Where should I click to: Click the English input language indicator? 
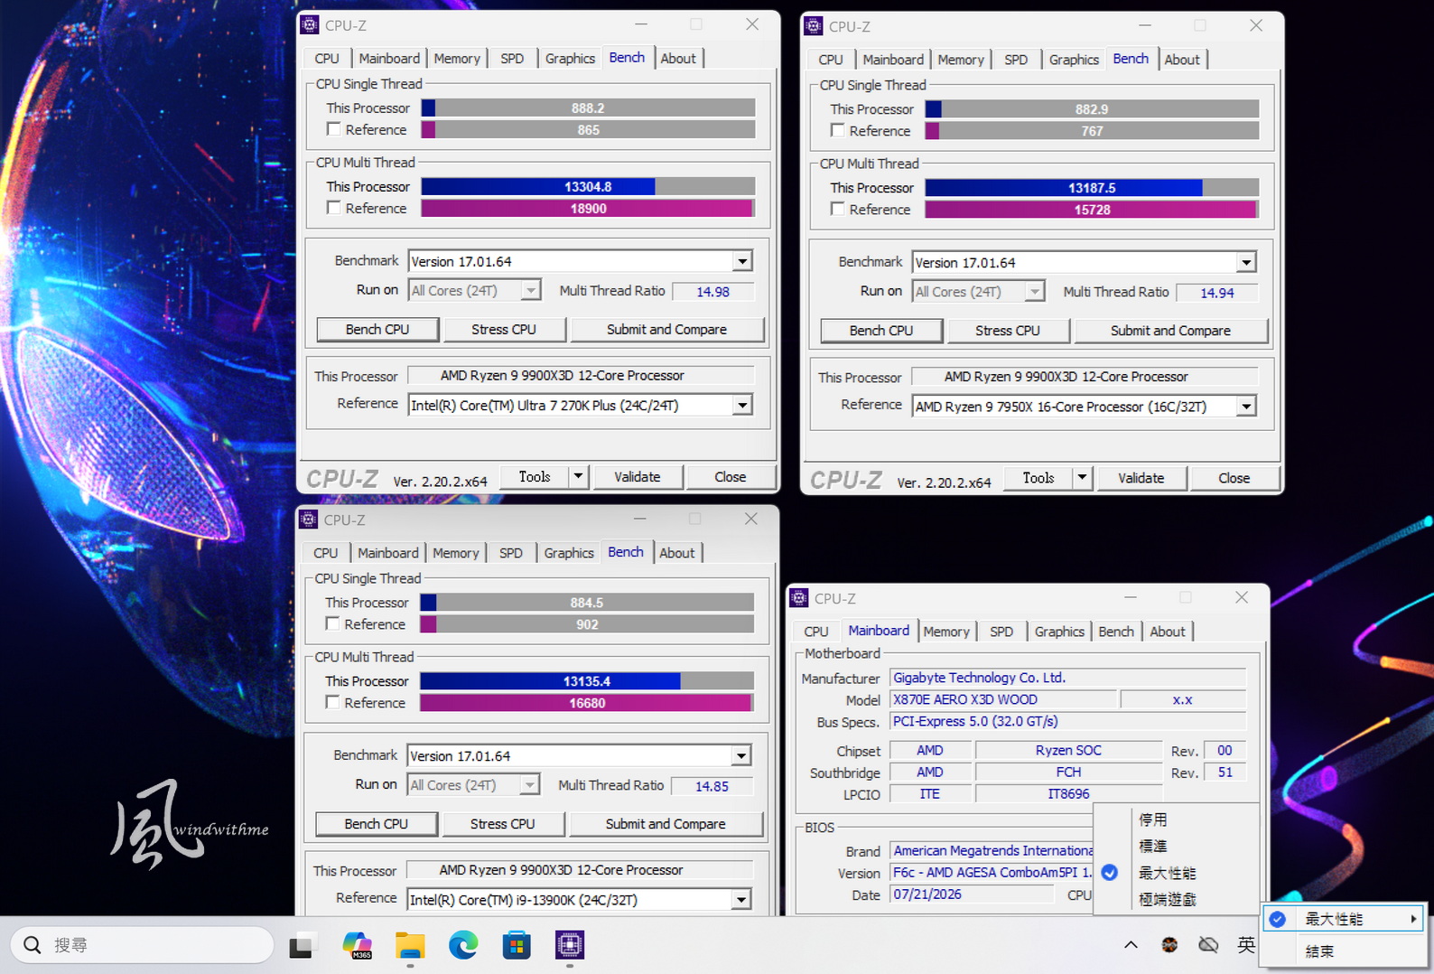[1246, 945]
